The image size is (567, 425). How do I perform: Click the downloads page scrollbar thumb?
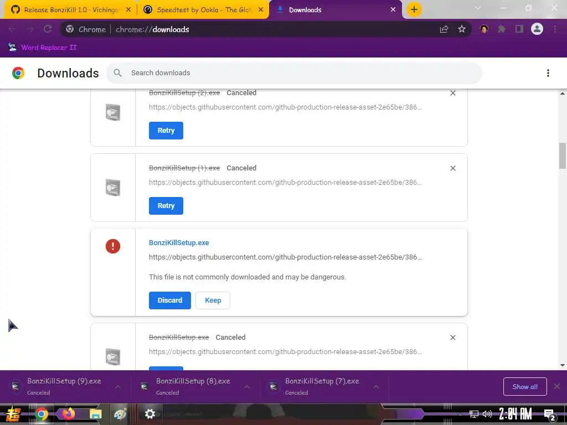pos(563,156)
